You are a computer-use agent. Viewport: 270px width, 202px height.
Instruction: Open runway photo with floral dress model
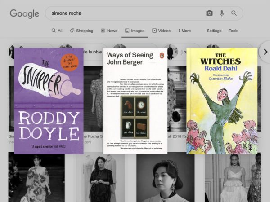pyautogui.click(x=36, y=177)
